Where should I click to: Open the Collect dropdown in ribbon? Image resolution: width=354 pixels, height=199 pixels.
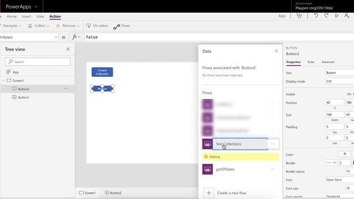tap(38, 26)
